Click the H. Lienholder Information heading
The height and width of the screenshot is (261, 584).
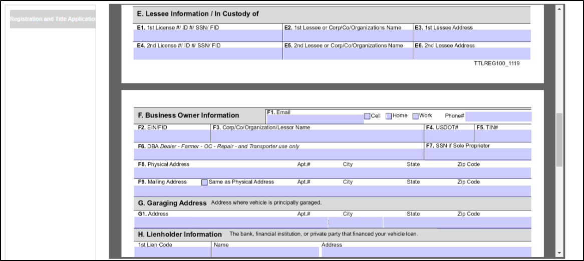pyautogui.click(x=180, y=234)
